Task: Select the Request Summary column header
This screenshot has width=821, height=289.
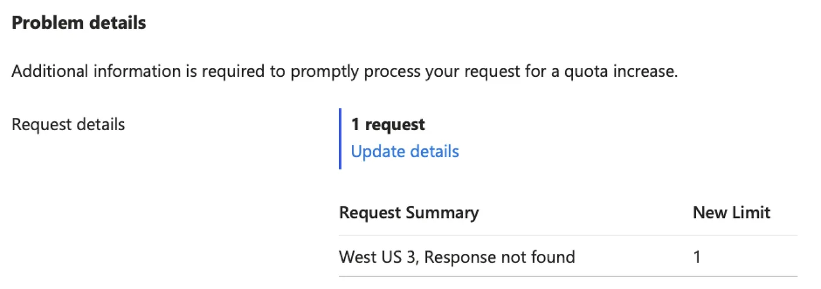Action: point(409,212)
